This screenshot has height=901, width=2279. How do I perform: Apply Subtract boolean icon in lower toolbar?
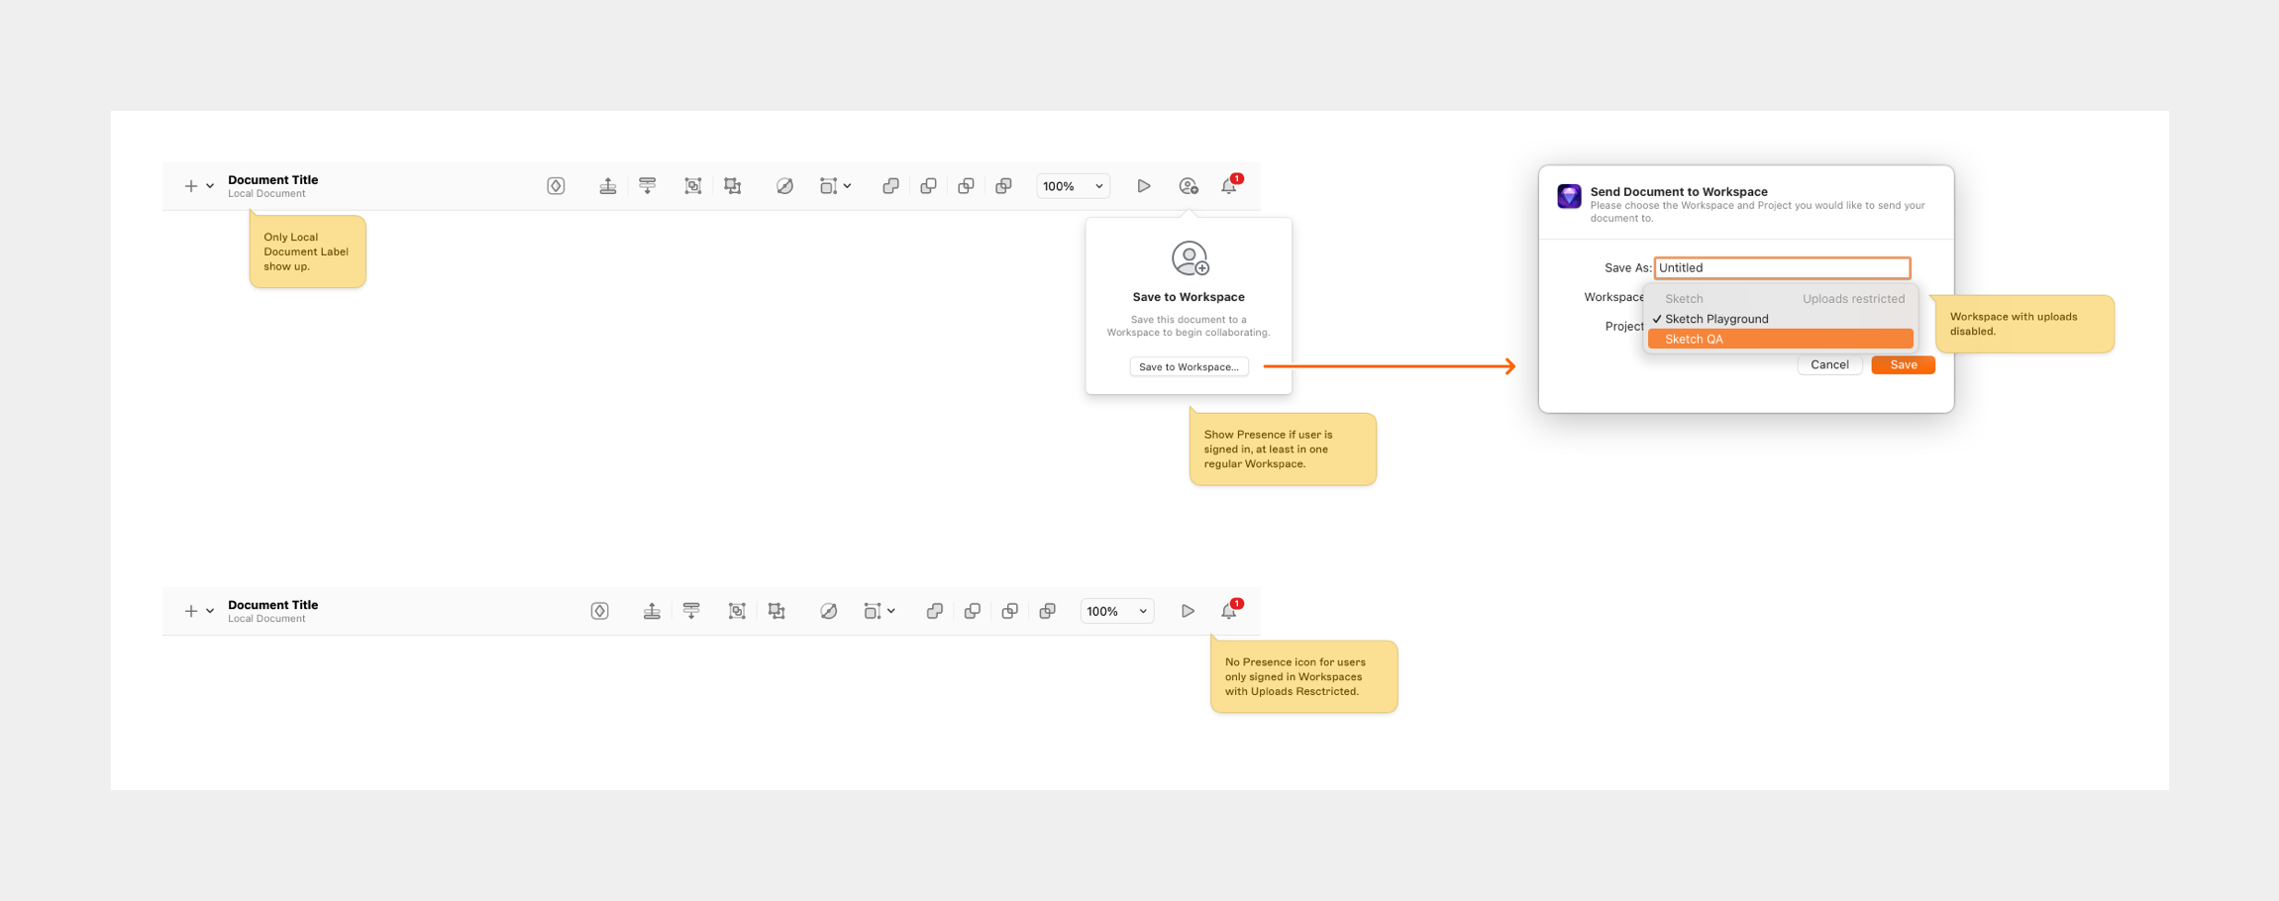click(x=972, y=611)
